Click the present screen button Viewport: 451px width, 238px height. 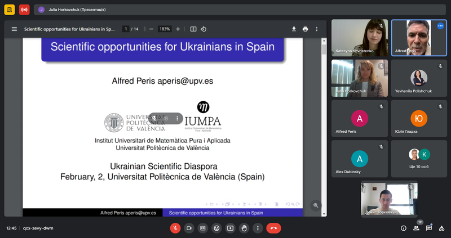230,228
